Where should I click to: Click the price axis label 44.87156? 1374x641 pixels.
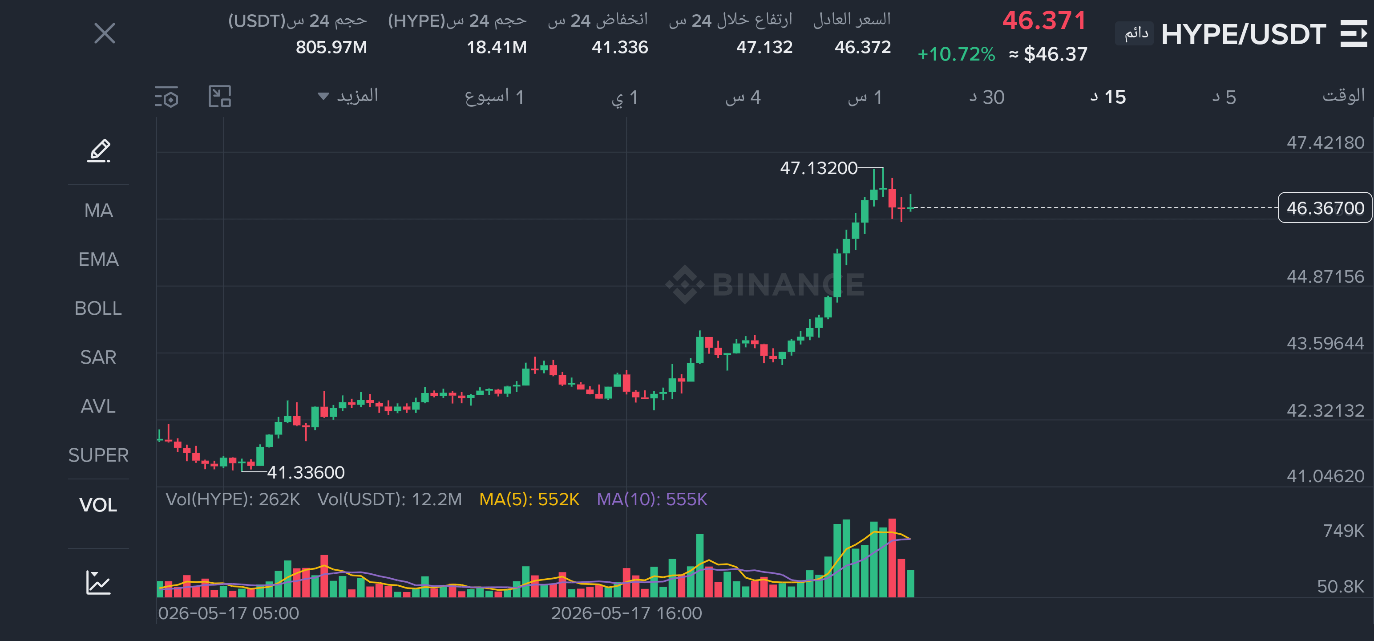pyautogui.click(x=1325, y=276)
